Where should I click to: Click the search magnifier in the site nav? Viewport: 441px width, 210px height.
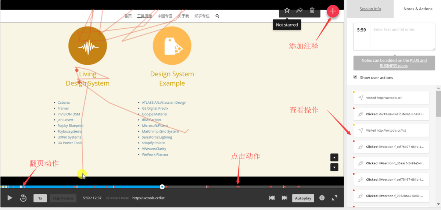[217, 16]
